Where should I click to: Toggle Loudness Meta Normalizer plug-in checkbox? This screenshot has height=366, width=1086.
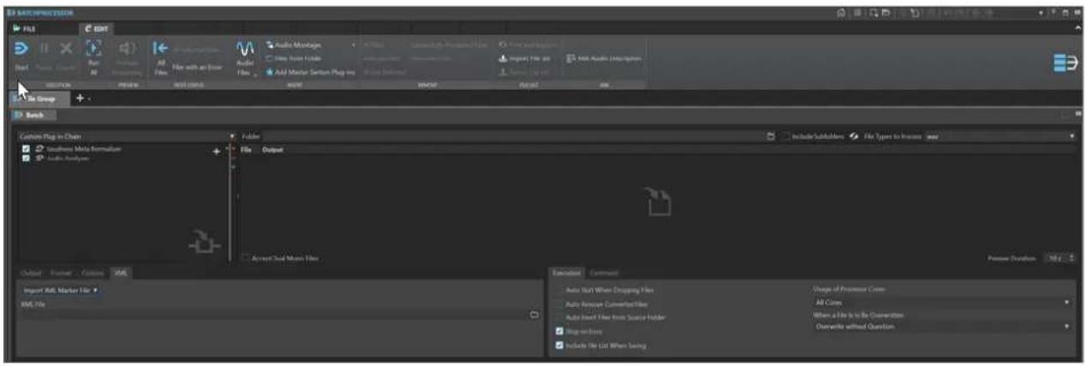27,149
